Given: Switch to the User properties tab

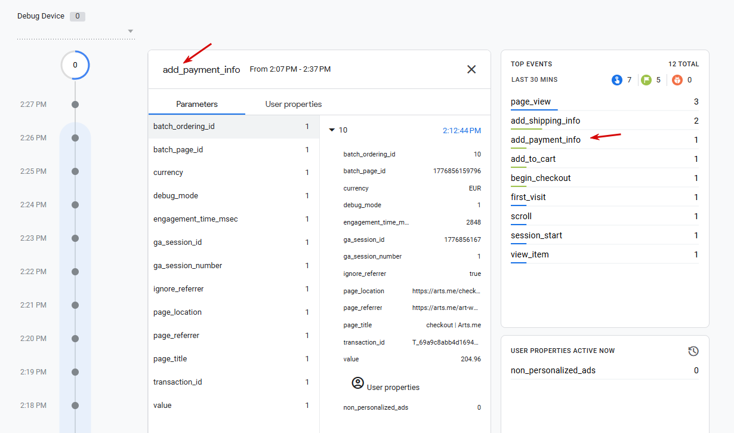Looking at the screenshot, I should coord(294,104).
